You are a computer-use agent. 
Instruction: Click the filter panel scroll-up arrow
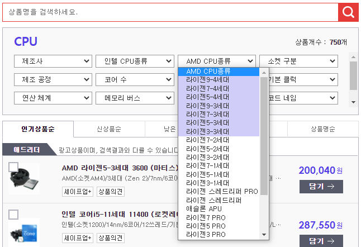click(353, 57)
